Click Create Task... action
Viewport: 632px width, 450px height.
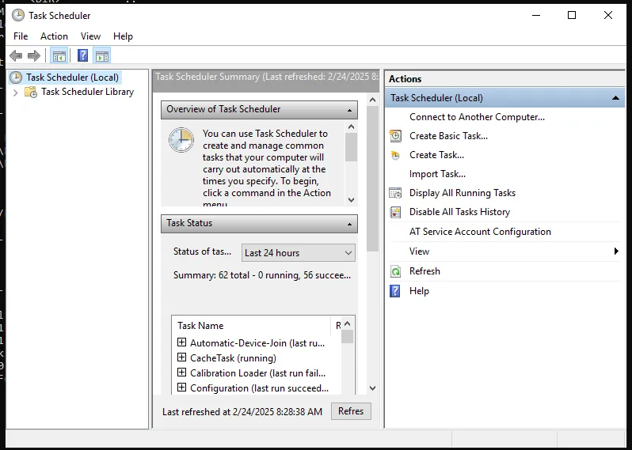pyautogui.click(x=436, y=155)
